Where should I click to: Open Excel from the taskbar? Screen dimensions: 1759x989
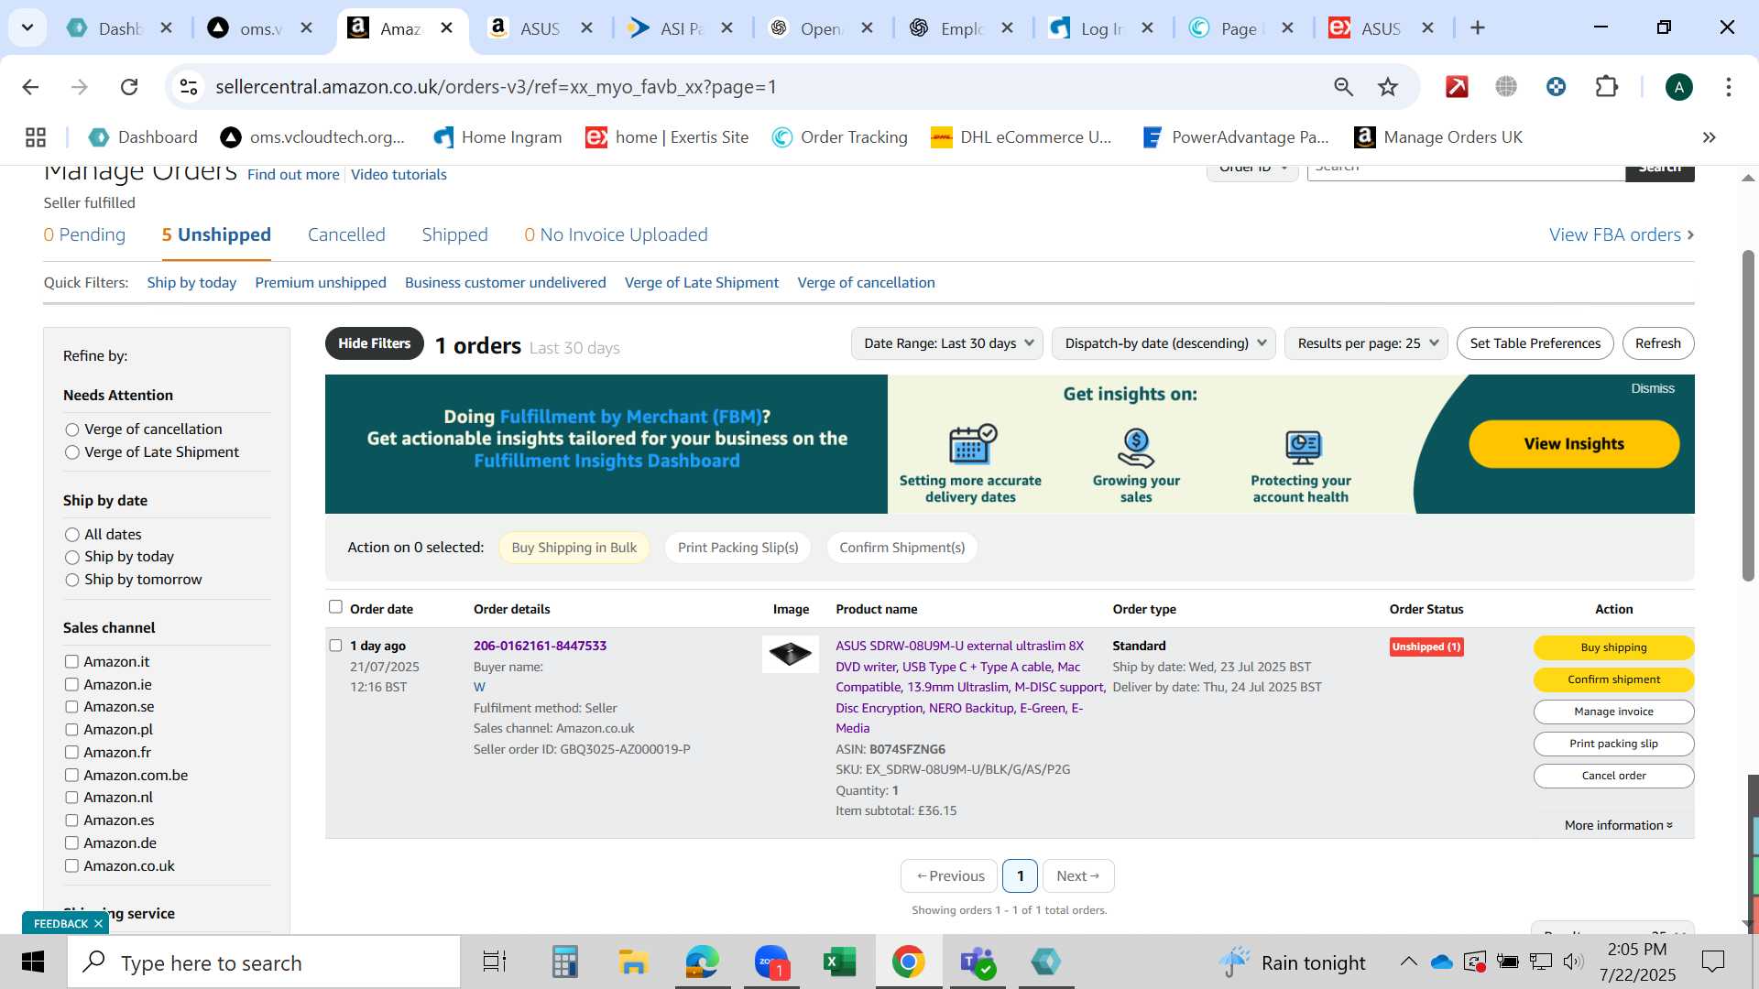tap(840, 962)
